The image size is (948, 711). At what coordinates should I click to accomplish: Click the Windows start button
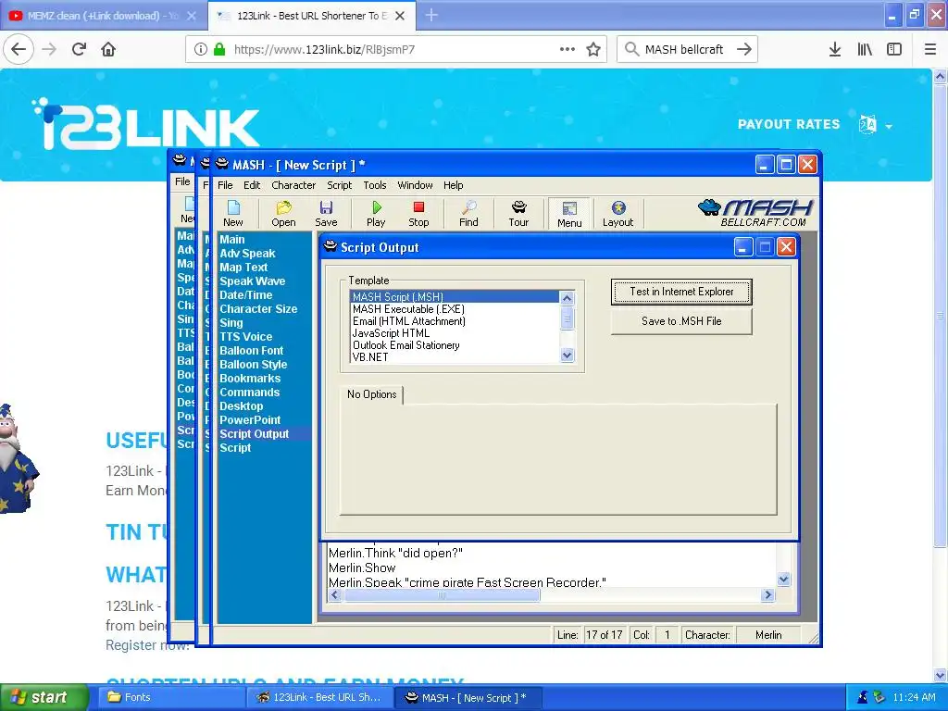(x=43, y=698)
